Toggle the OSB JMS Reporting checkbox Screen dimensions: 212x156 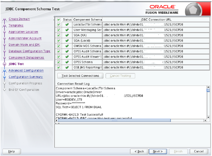(x=59, y=67)
